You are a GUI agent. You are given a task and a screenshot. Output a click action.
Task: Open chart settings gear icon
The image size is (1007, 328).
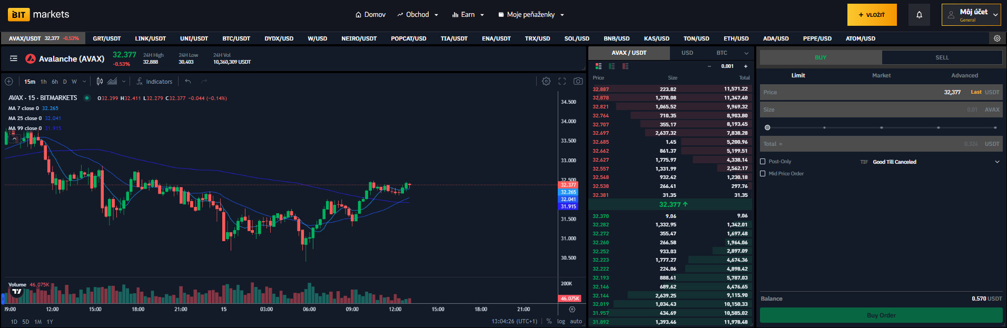coord(546,81)
